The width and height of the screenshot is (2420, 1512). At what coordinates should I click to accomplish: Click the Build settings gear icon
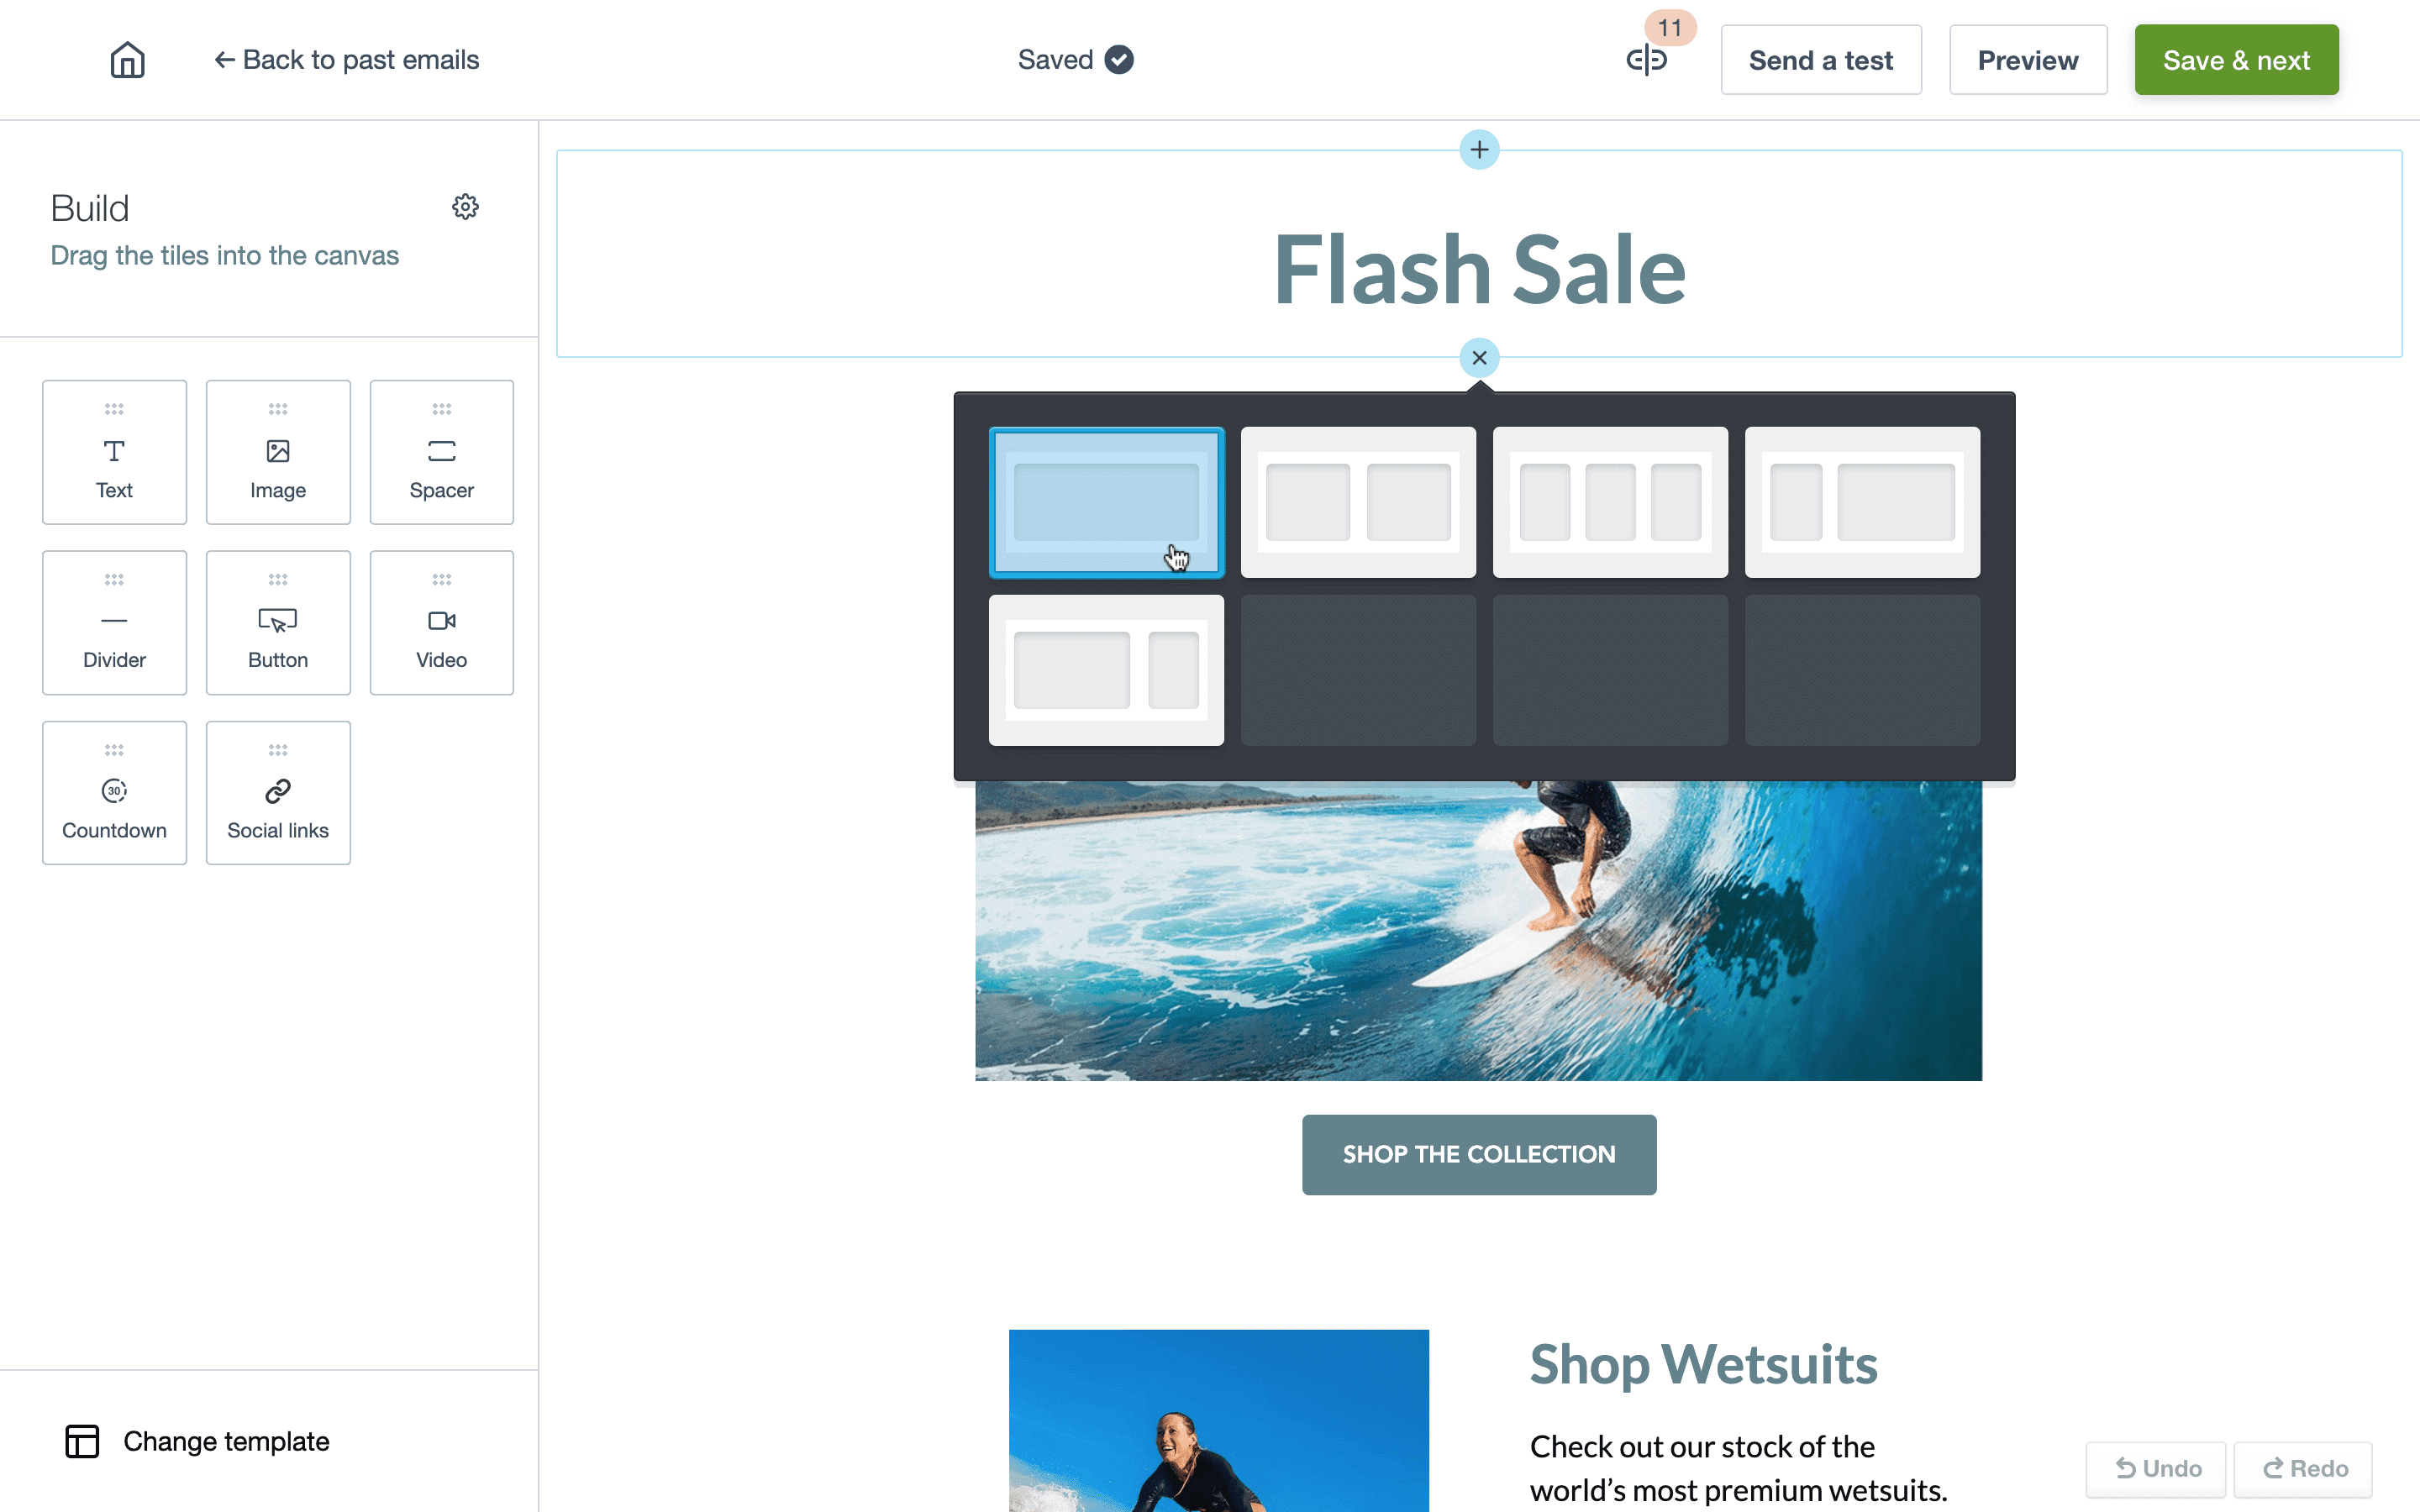(x=464, y=206)
